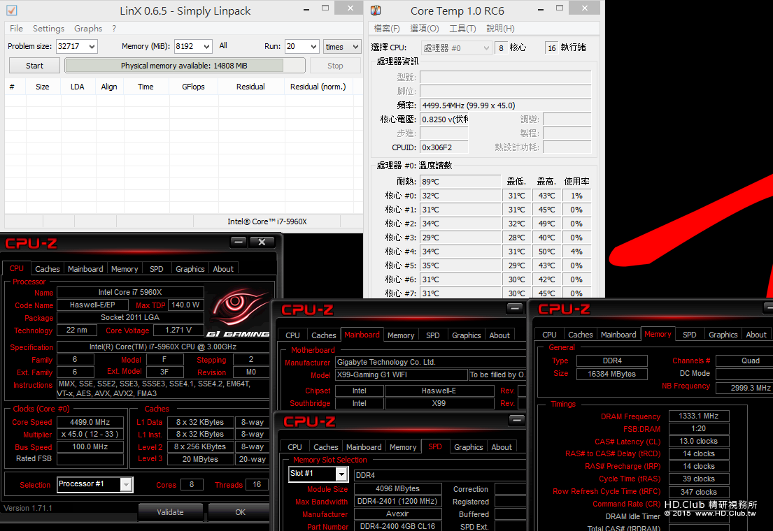Click the NB Frequency value 2999.3 MHz

point(745,388)
